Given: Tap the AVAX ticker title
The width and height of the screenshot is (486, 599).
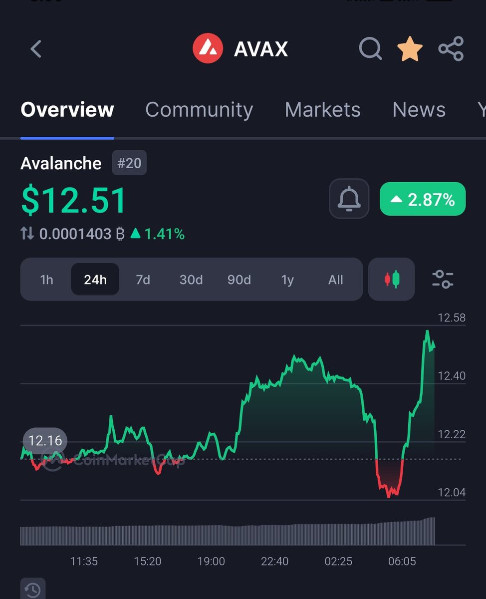Looking at the screenshot, I should [x=261, y=49].
